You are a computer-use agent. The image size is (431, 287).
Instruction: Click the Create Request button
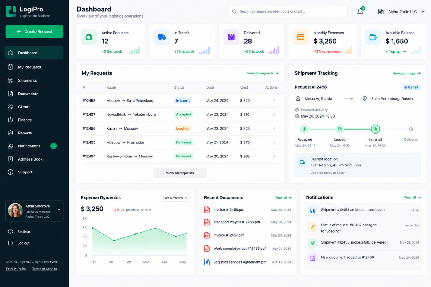tap(34, 31)
